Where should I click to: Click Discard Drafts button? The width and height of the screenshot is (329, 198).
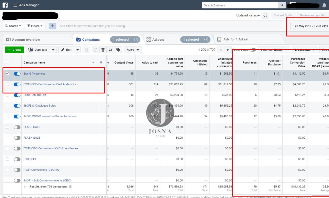coord(283,15)
